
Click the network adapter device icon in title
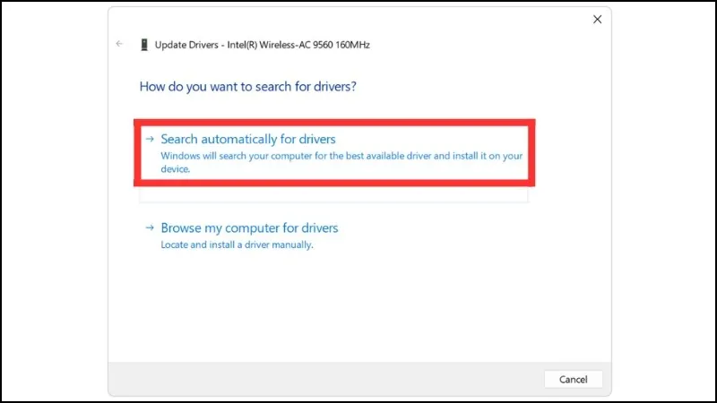[x=143, y=44]
